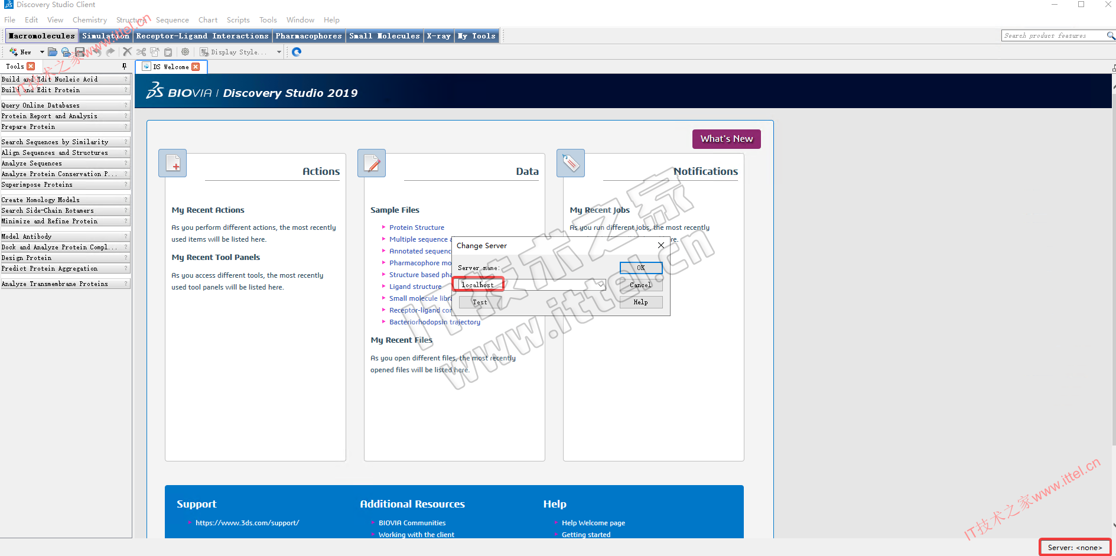Click the Data pencil-page icon
This screenshot has width=1116, height=556.
click(x=372, y=163)
